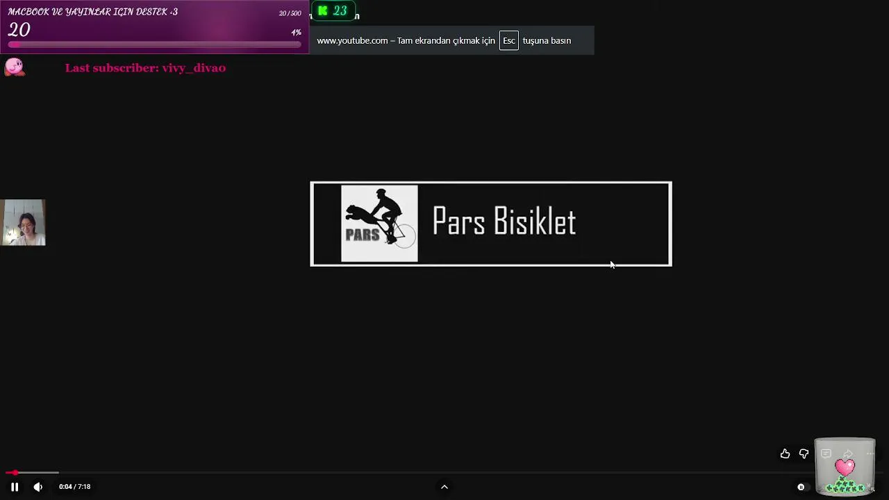Viewport: 889px width, 500px height.
Task: Click the PARS cyclist logo image
Action: (379, 224)
